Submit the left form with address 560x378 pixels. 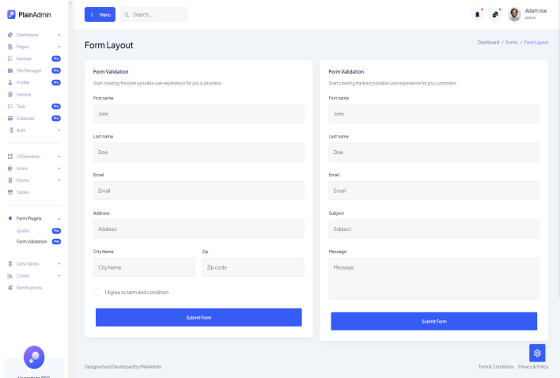(x=199, y=317)
